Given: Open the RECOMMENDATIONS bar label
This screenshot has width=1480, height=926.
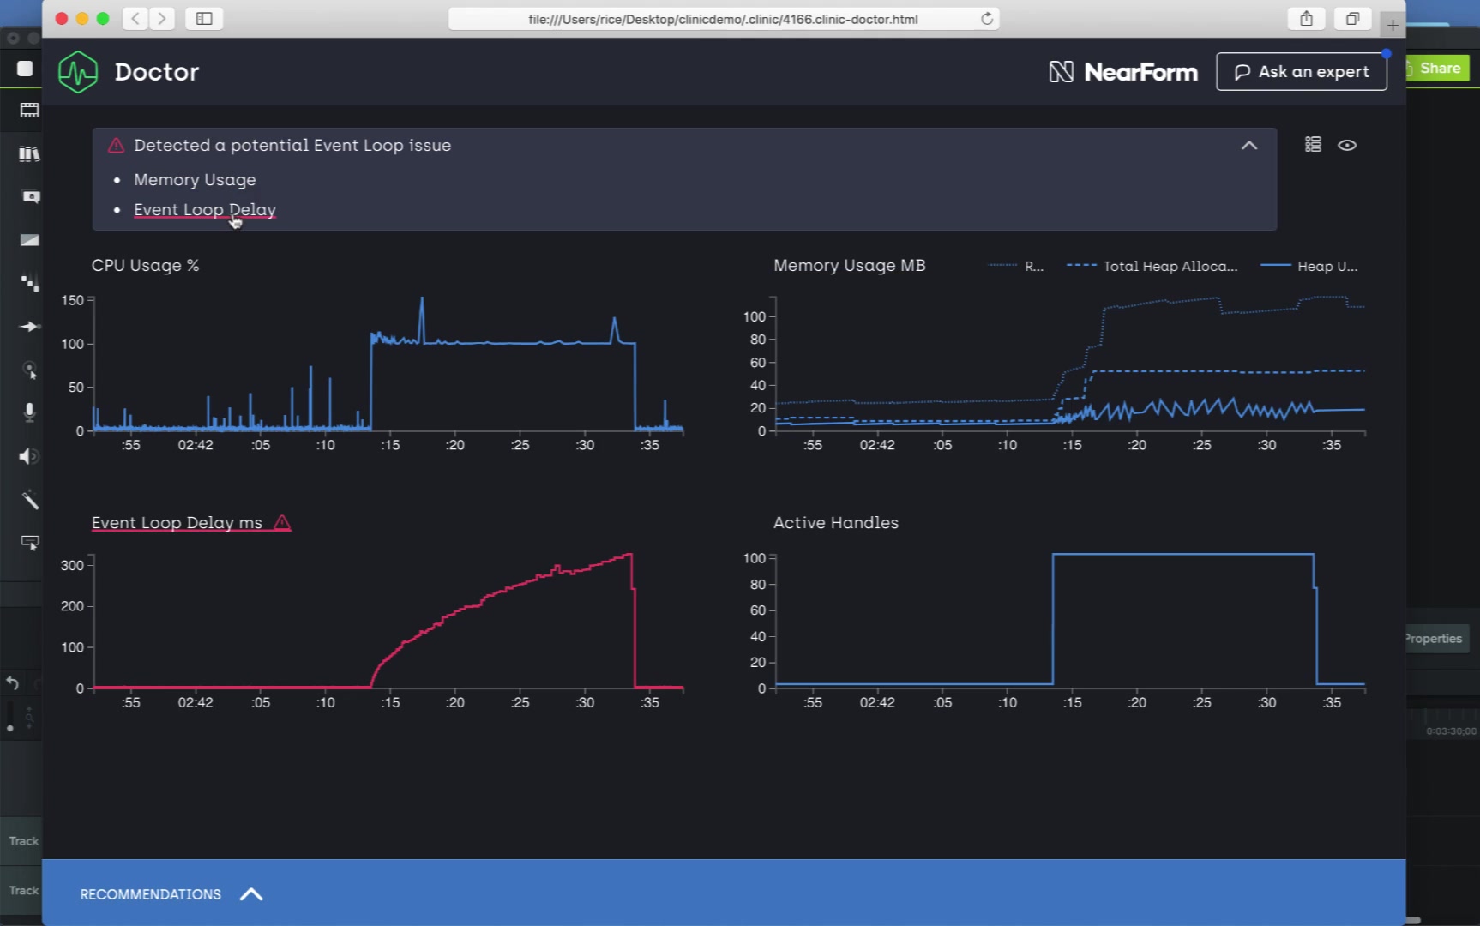Looking at the screenshot, I should pos(151,894).
